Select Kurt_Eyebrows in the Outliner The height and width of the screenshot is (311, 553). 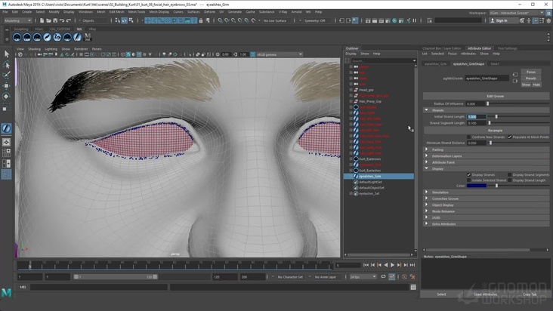click(369, 159)
